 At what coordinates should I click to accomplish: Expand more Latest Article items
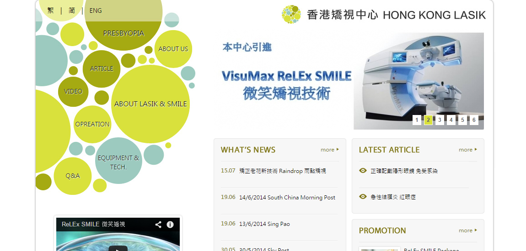coord(468,150)
